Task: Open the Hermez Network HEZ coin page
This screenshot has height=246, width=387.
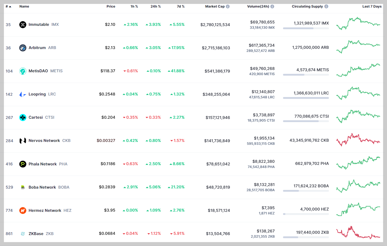Action: click(x=50, y=210)
